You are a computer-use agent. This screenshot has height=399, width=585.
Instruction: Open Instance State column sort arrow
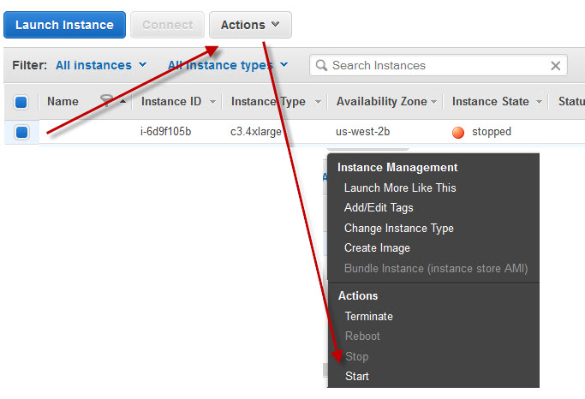pos(539,102)
